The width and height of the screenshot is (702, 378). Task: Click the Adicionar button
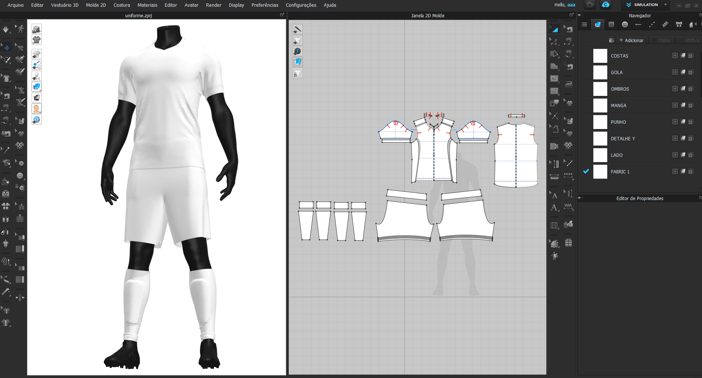pos(631,40)
